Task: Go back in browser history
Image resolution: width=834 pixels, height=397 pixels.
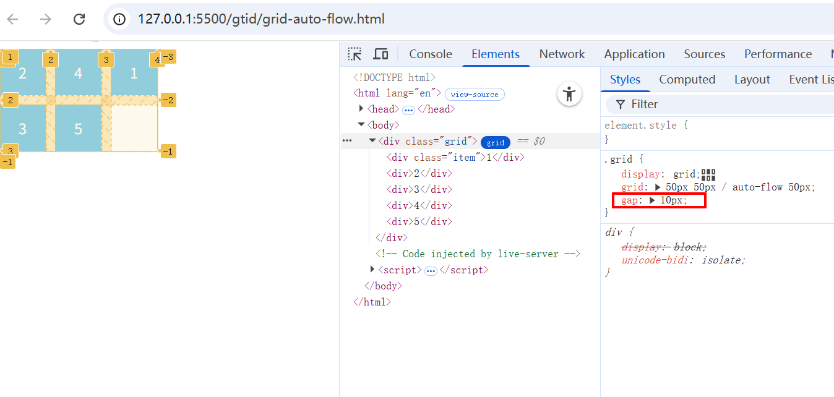Action: (13, 19)
